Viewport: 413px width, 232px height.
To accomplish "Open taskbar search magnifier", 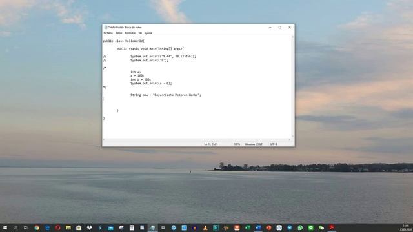I will pos(15,227).
